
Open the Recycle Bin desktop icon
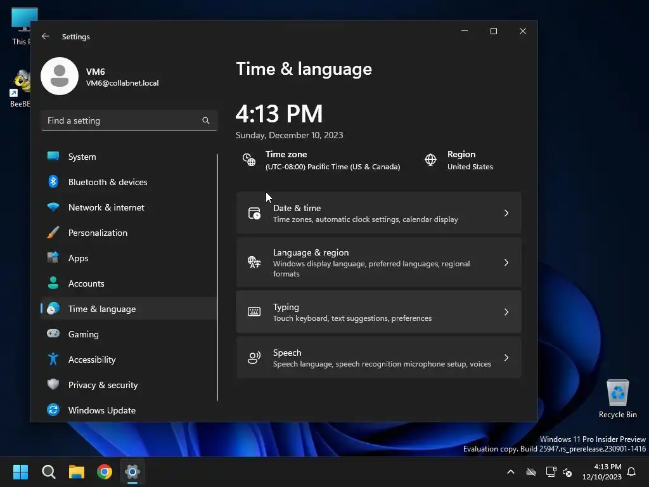617,399
